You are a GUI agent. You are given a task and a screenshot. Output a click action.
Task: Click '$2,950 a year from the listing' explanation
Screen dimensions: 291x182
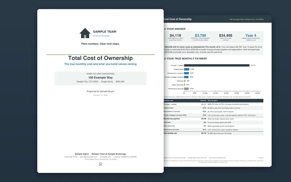pos(224,108)
